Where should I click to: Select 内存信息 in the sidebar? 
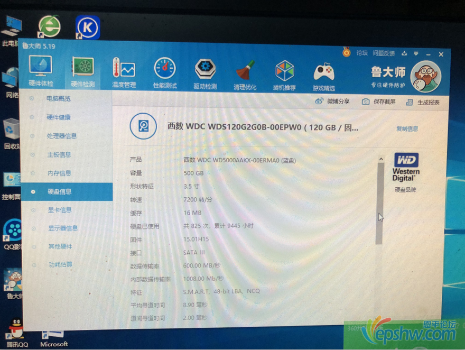59,173
